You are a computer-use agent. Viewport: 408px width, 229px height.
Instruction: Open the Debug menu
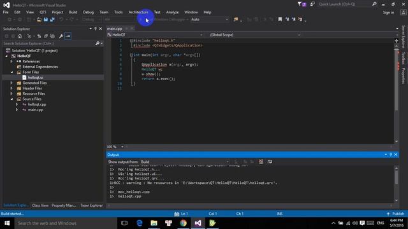click(x=88, y=12)
